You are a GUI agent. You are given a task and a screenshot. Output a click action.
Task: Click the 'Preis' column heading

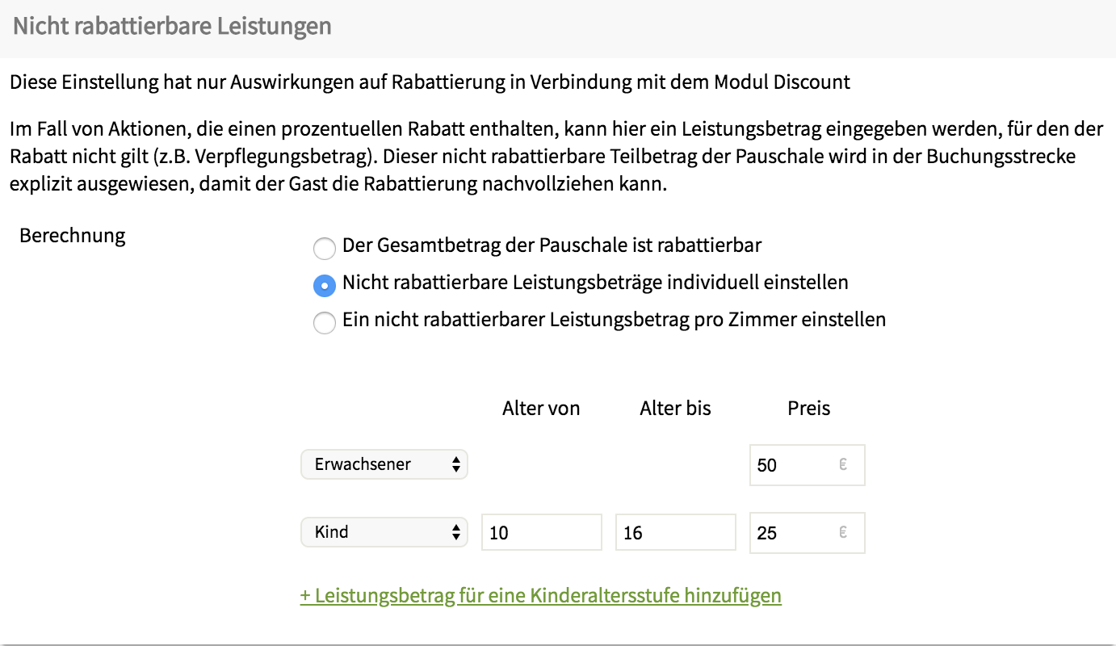pos(809,409)
